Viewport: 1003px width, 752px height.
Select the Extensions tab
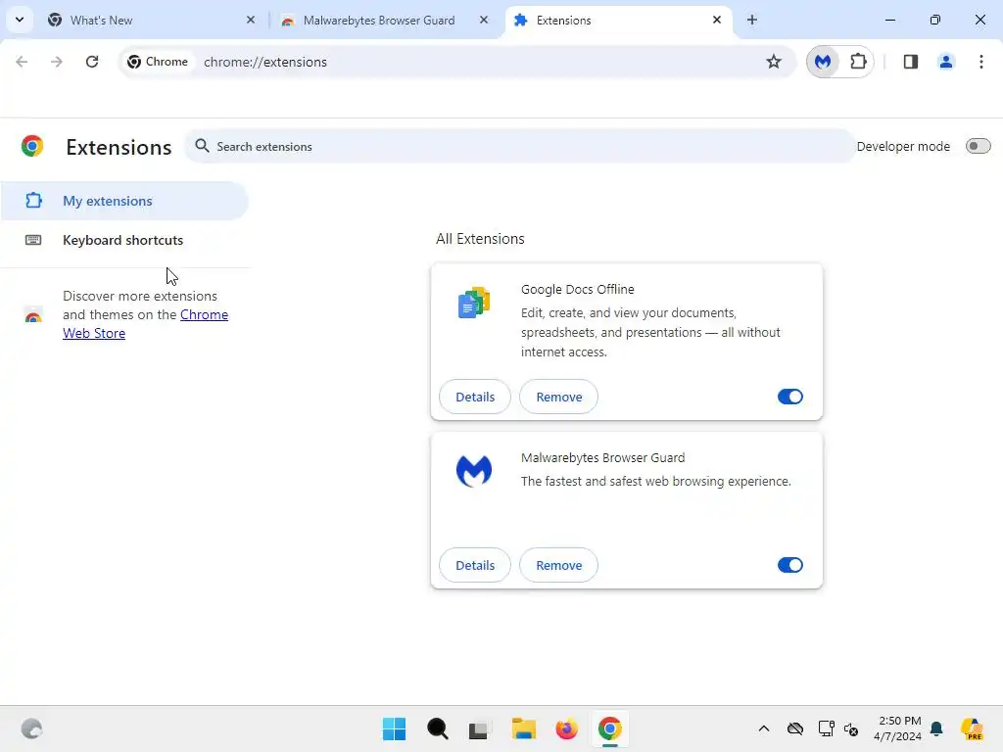pos(619,20)
